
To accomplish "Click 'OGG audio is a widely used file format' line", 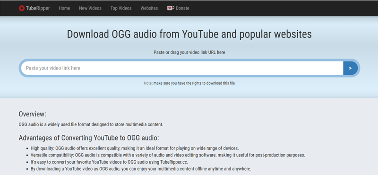I will [91, 125].
